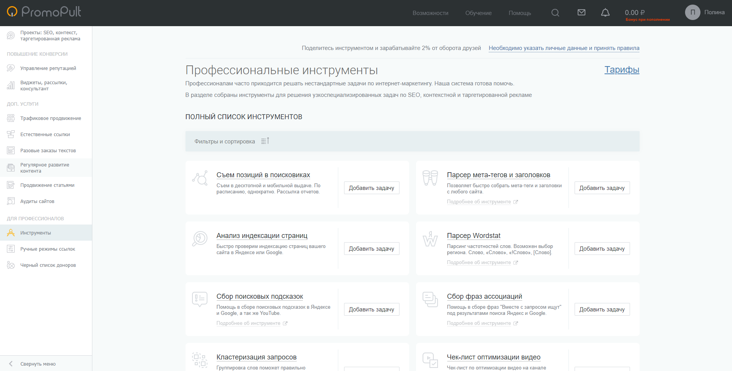The width and height of the screenshot is (732, 371).
Task: Click the one-time text orders sidebar icon
Action: 11,151
